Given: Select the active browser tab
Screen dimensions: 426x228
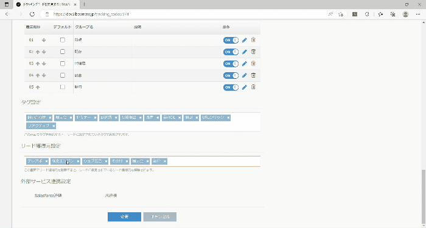Looking at the screenshot, I should (x=46, y=5).
